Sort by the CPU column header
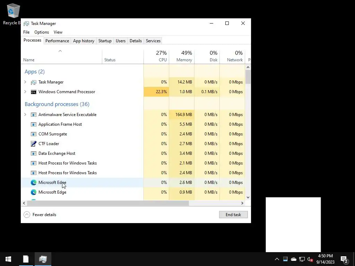355x266 pixels. coord(156,56)
